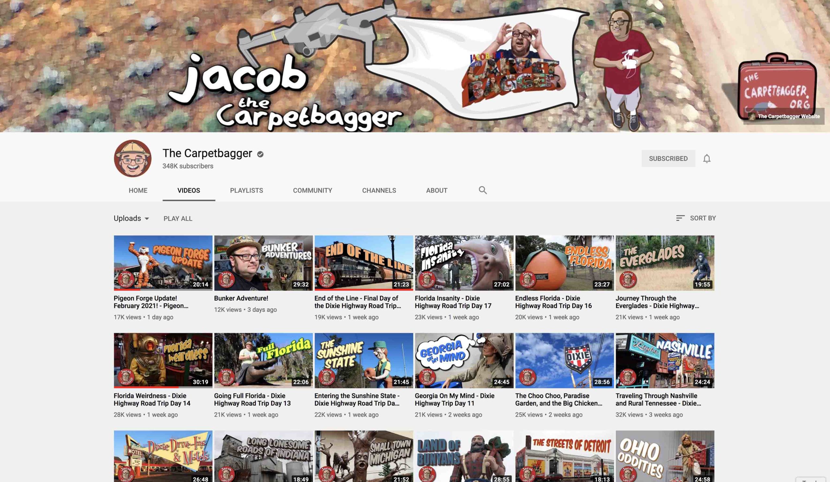Click the verified checkmark badge
Viewport: 830px width, 482px height.
click(x=260, y=154)
